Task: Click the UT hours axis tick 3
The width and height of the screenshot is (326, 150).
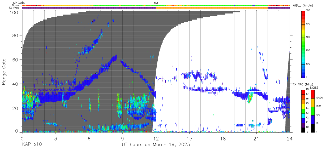Action: tap(55, 139)
